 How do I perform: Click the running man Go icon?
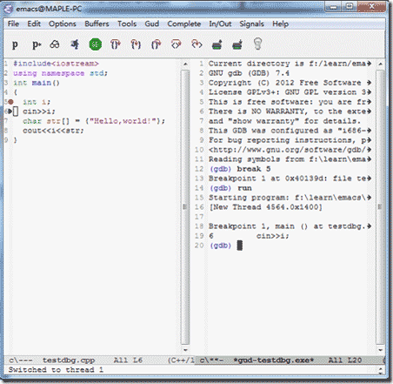[x=75, y=44]
